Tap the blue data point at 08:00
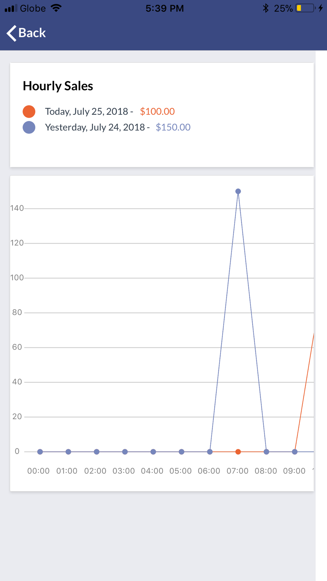Image resolution: width=327 pixels, height=581 pixels. [267, 452]
